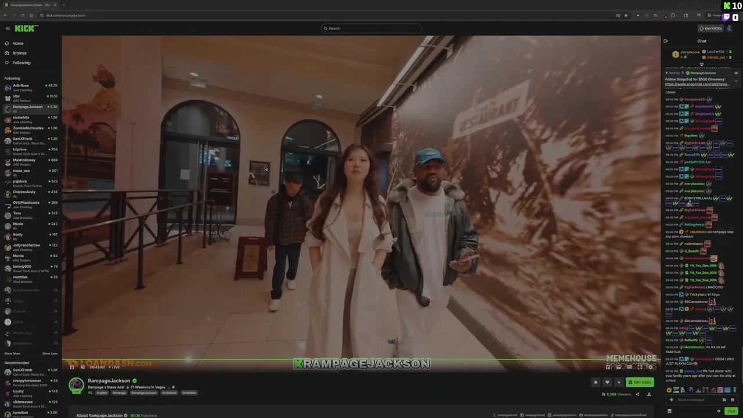
Task: Expand the pinned message chevron
Action: pyautogui.click(x=736, y=80)
